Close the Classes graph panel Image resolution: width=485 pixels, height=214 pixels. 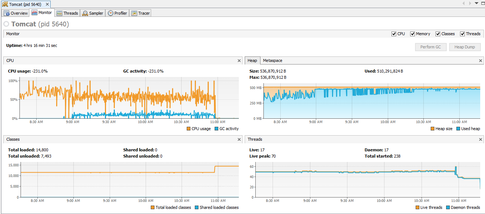click(x=239, y=139)
